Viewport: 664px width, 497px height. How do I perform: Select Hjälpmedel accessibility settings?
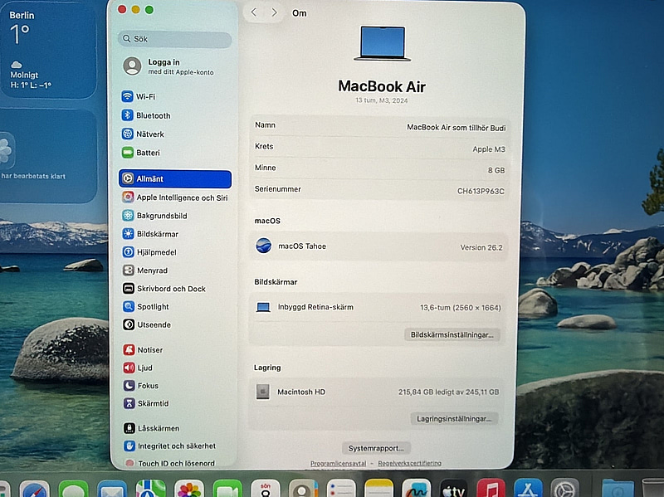(157, 251)
